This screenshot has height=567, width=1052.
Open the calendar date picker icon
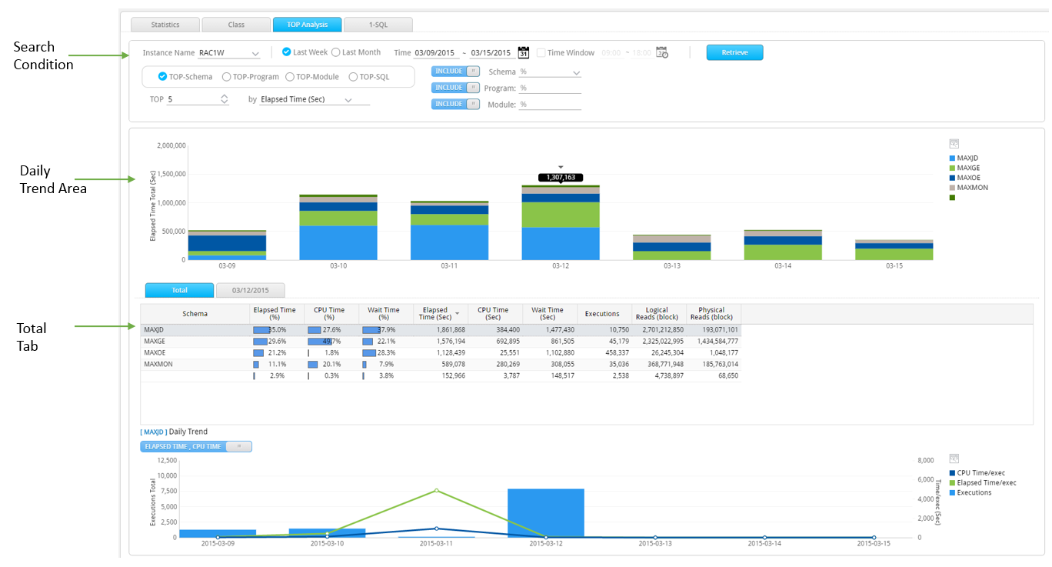[x=524, y=53]
